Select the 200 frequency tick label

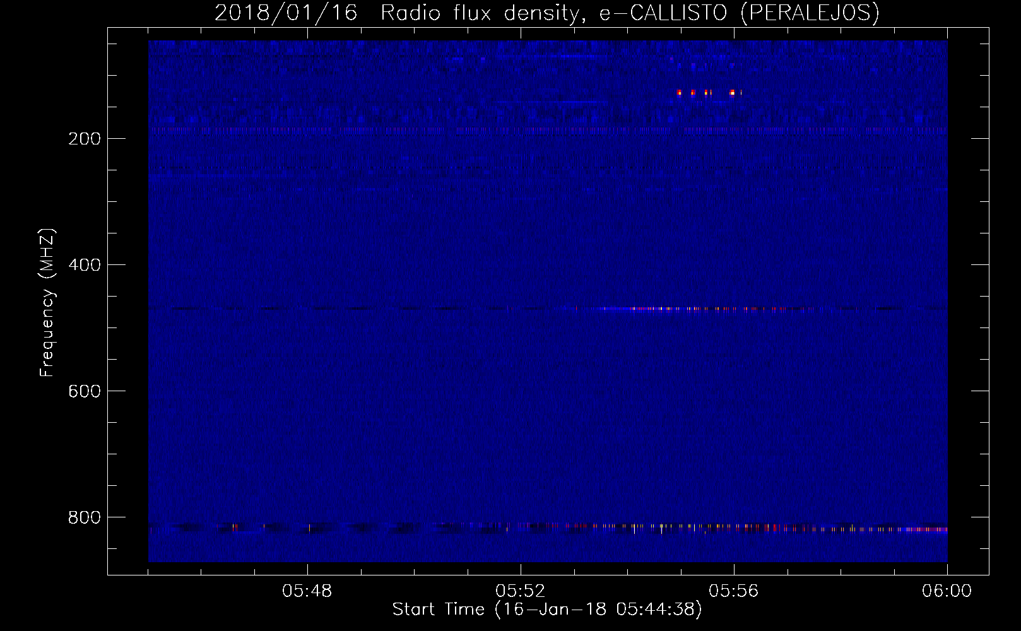tap(85, 139)
